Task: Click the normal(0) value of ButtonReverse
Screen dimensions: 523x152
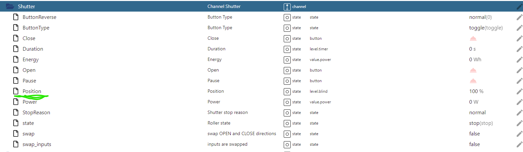Action: coord(480,17)
